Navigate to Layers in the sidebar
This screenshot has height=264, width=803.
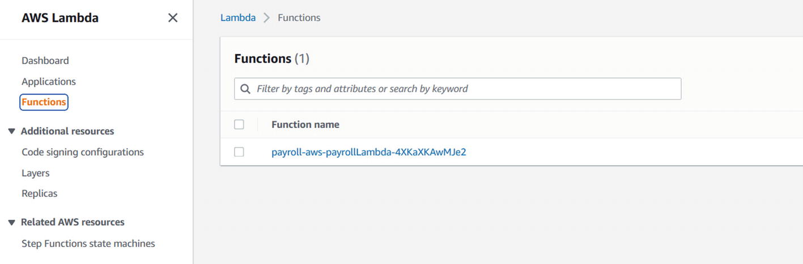click(x=35, y=173)
